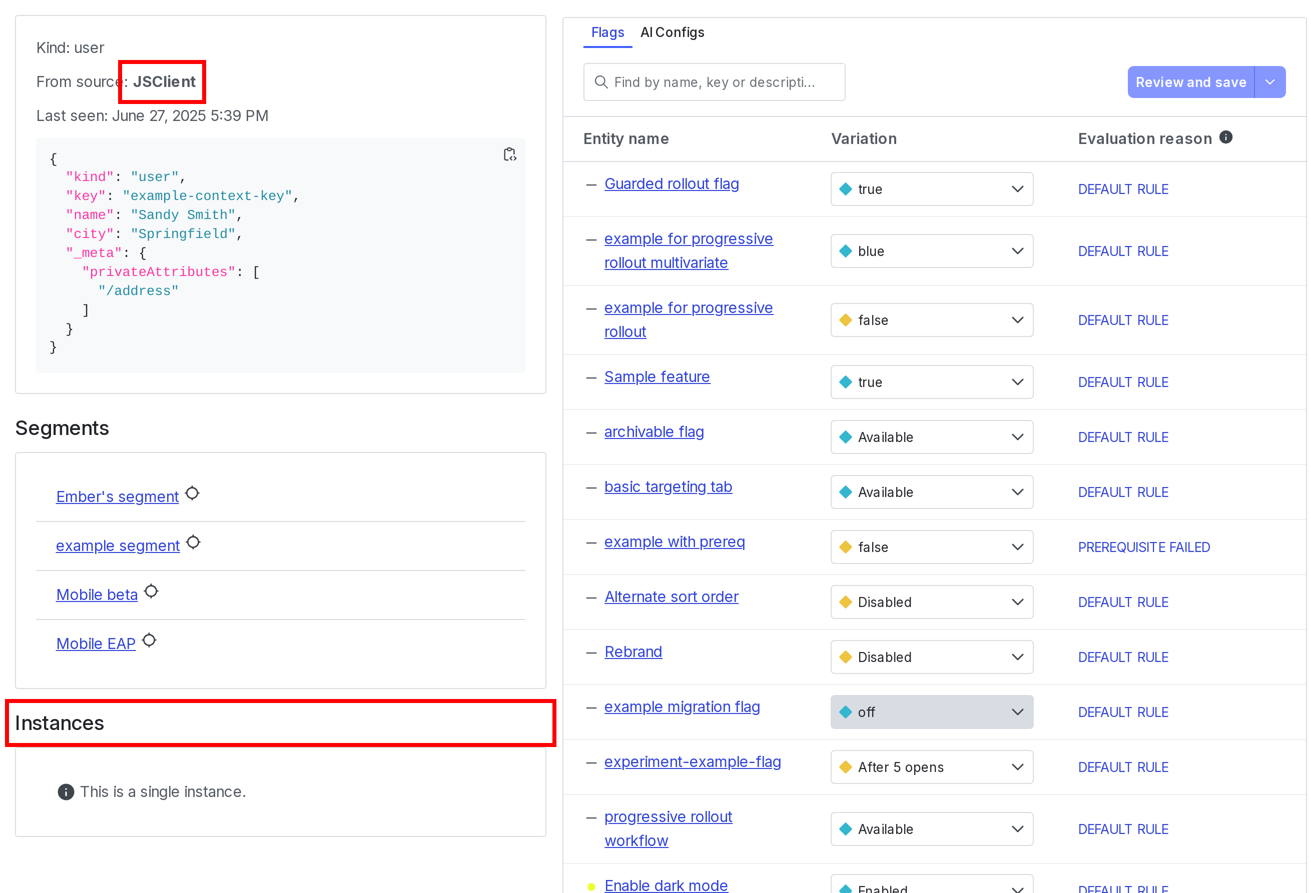Click the target icon beside Mobile EAP
1311x893 pixels.
[x=149, y=640]
